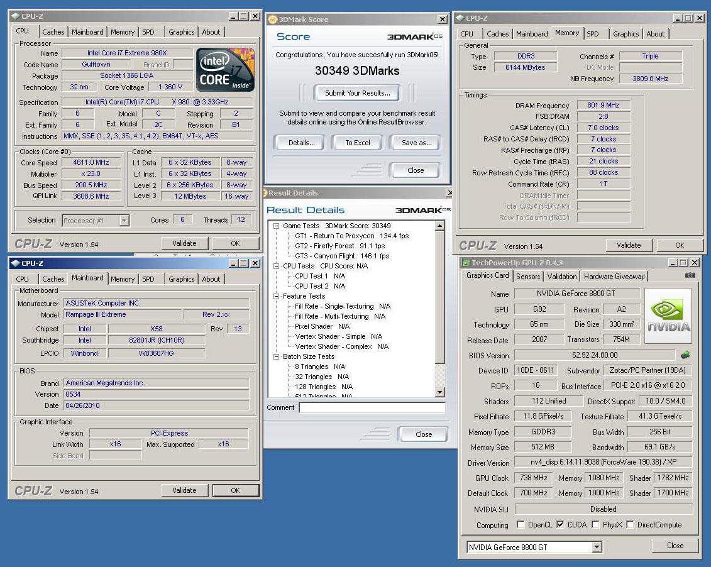Click the BIOS Version 62.92.24.00.00 field
Viewport: 711px width, 567px height.
[595, 355]
